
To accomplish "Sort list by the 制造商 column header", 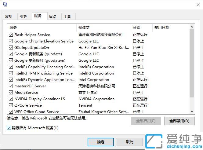I will 103,28.
